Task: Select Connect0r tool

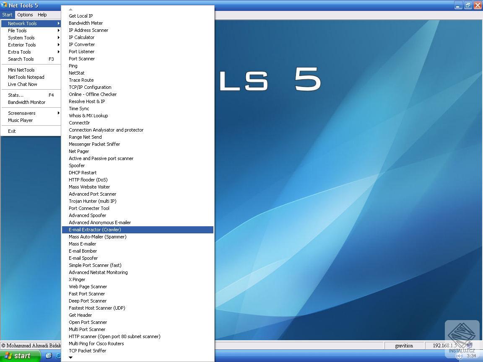Action: click(x=138, y=123)
